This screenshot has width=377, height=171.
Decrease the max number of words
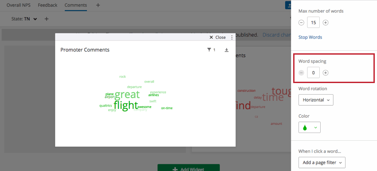pos(301,23)
